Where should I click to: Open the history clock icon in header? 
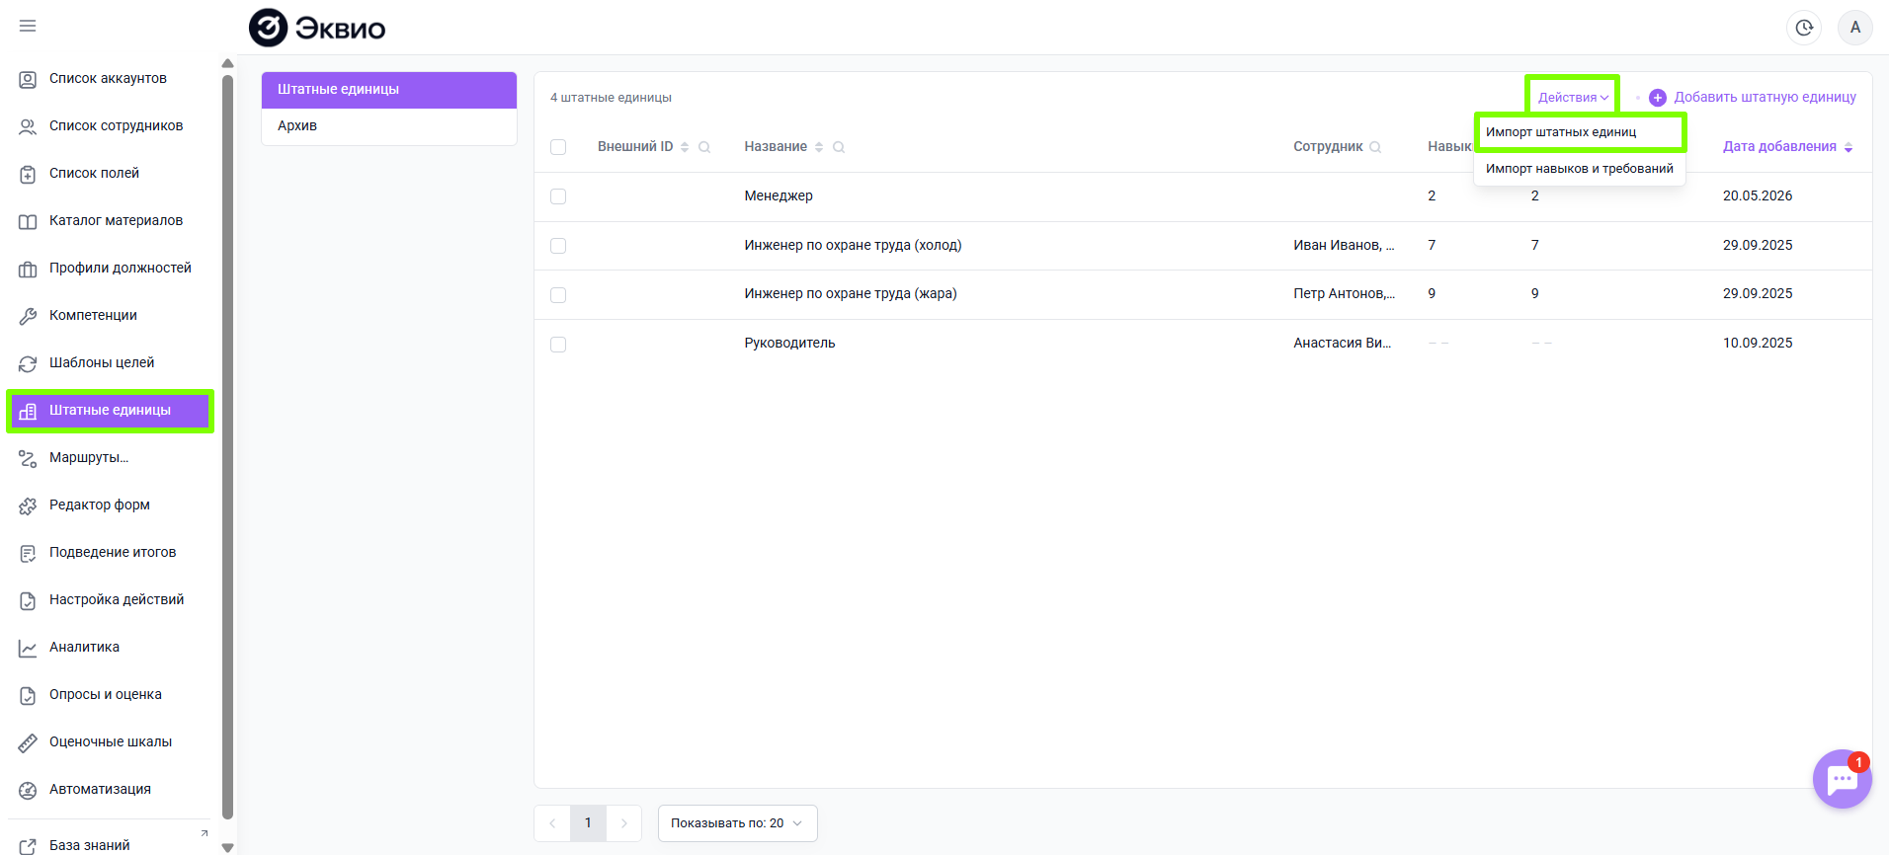pyautogui.click(x=1804, y=28)
